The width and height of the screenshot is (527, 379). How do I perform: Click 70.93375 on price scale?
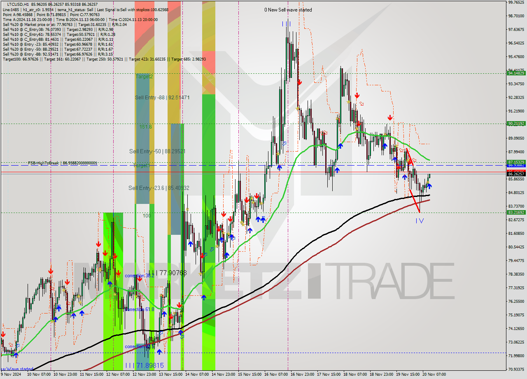click(x=516, y=369)
